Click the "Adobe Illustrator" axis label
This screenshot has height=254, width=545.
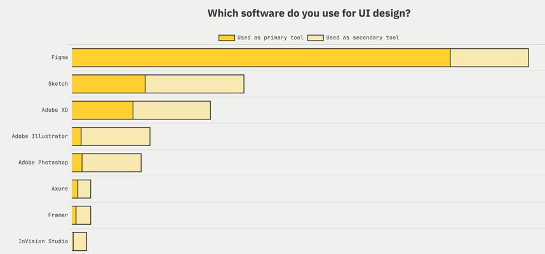(39, 137)
